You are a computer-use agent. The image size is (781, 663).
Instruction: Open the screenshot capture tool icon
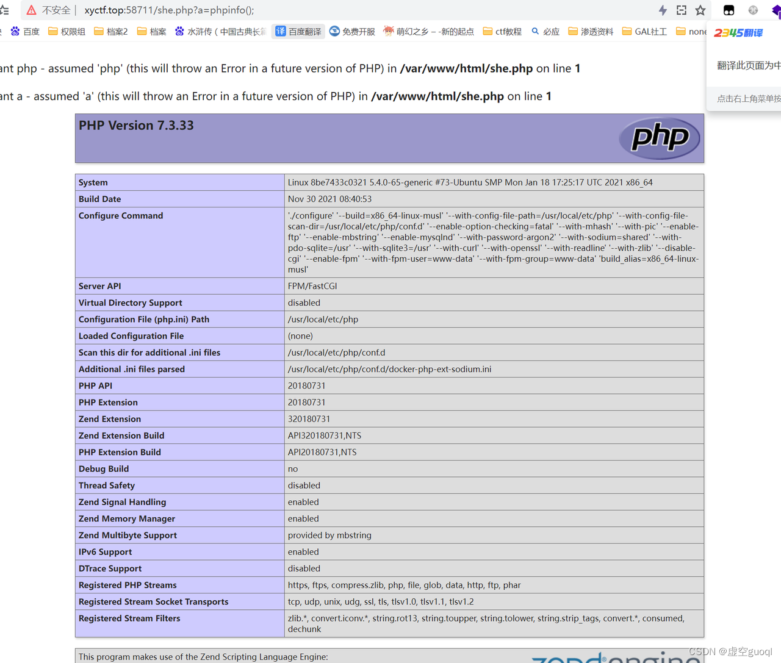[x=681, y=10]
